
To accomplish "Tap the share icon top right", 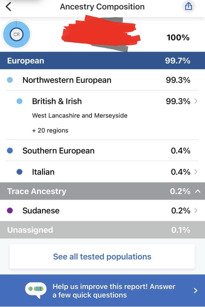I will [189, 7].
